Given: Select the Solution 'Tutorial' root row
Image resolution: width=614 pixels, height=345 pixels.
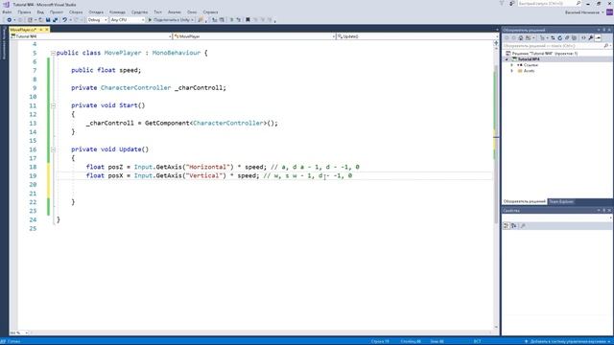Looking at the screenshot, I should click(557, 54).
